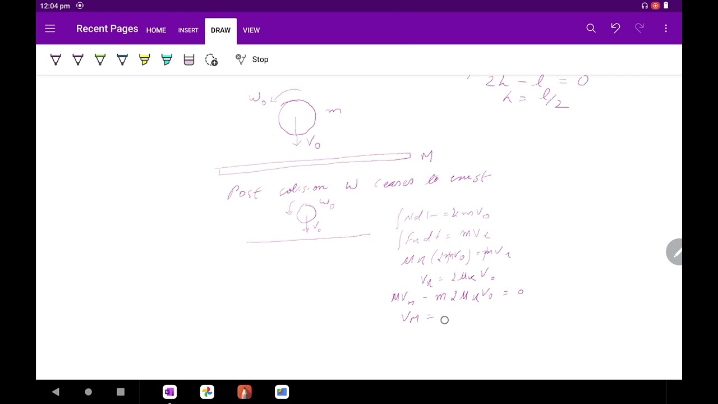Open the orange app in the taskbar
Screen dimensions: 718x404
(x=245, y=392)
